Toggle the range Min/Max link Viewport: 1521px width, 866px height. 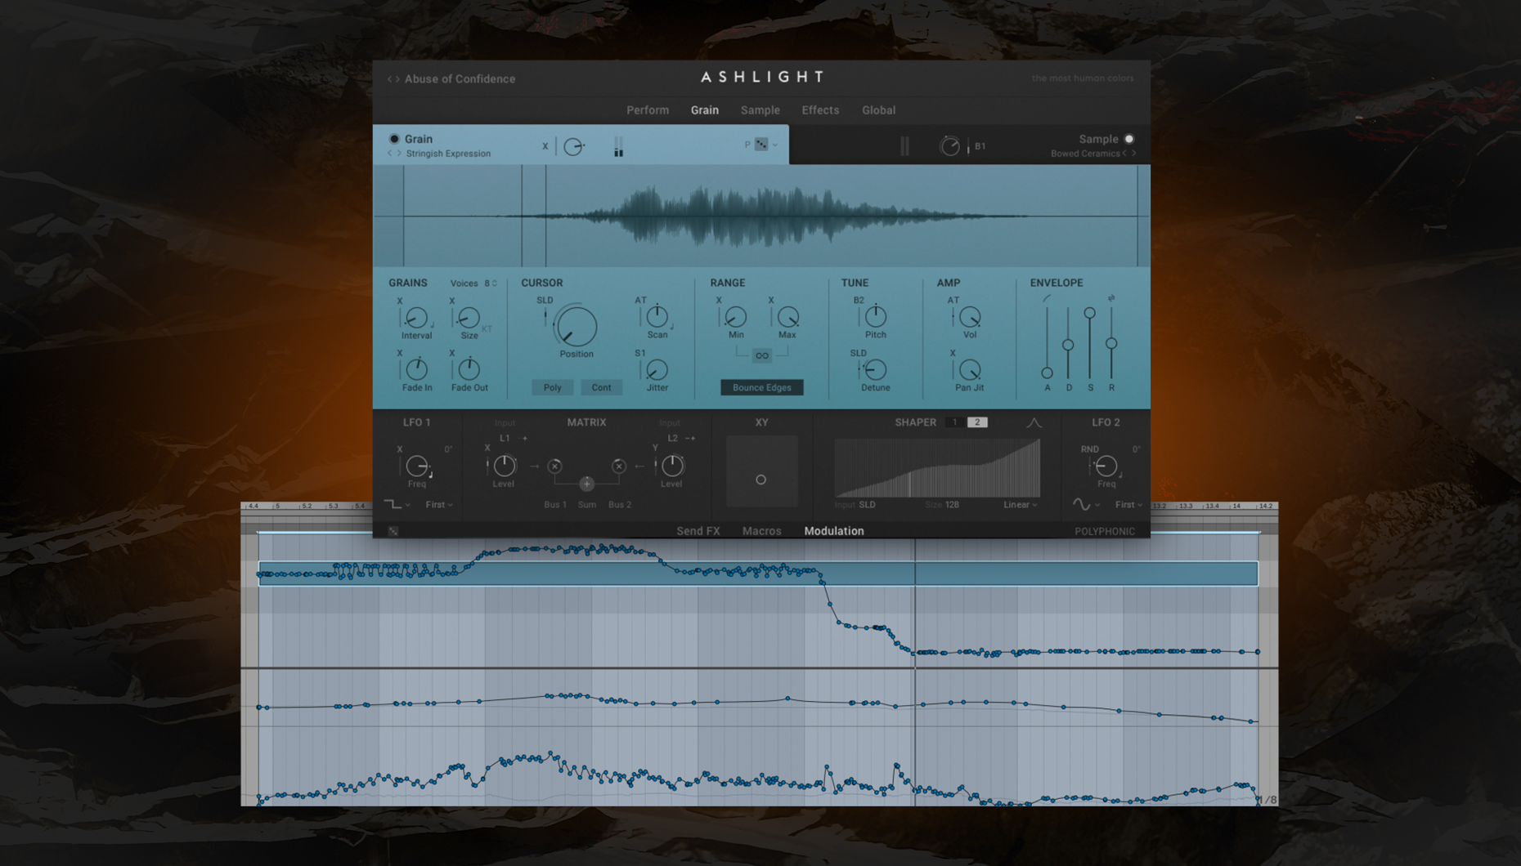click(x=761, y=355)
